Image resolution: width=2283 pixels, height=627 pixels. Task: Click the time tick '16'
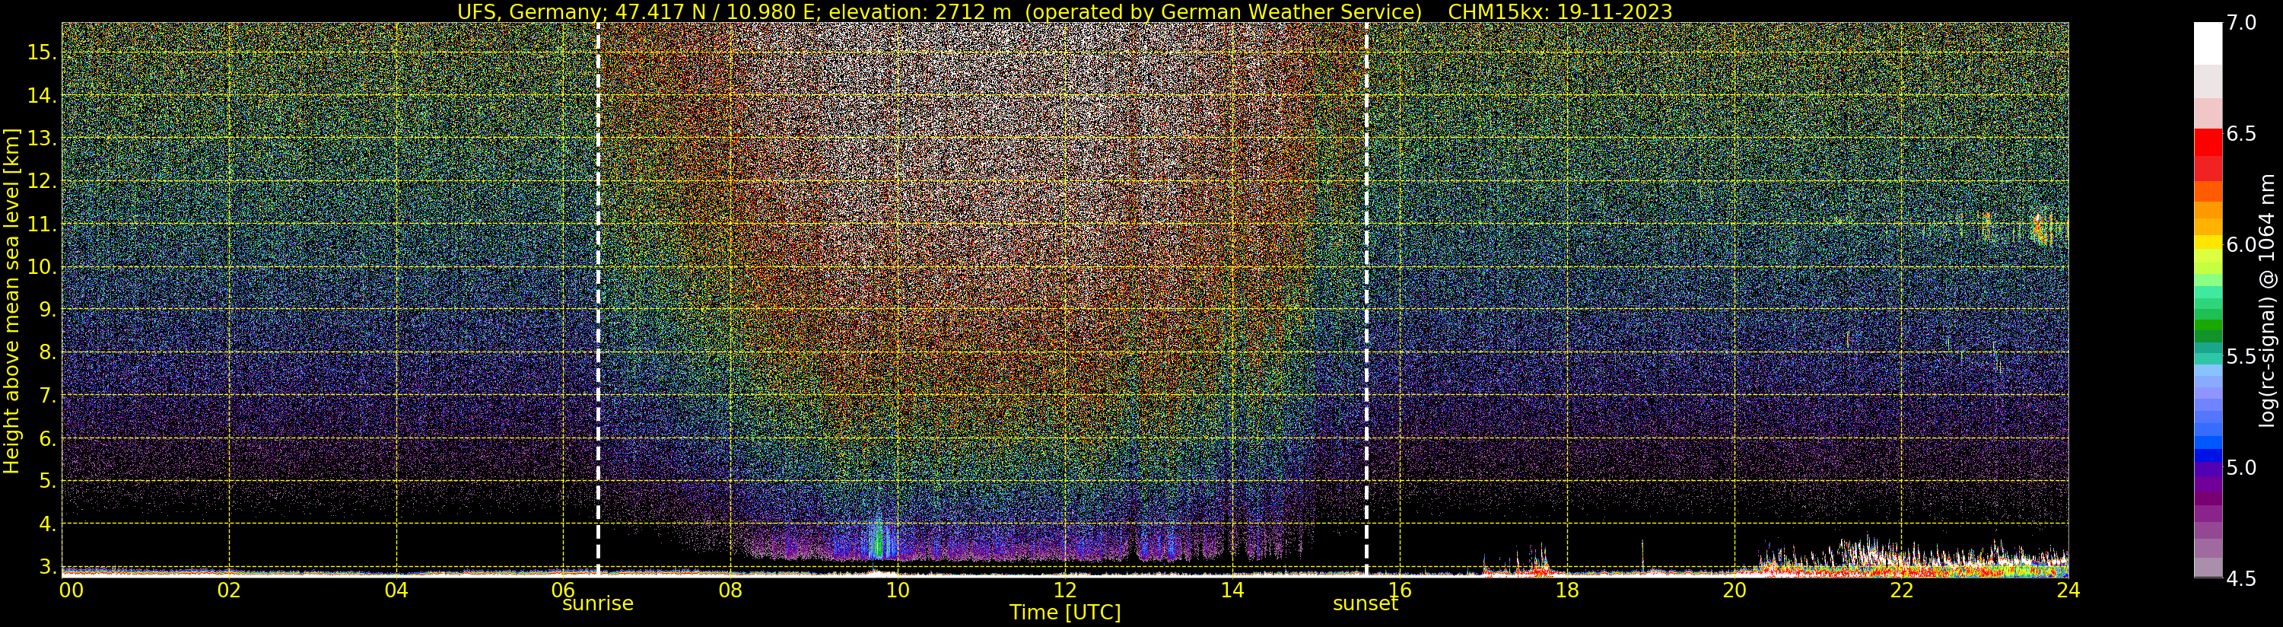click(1400, 590)
